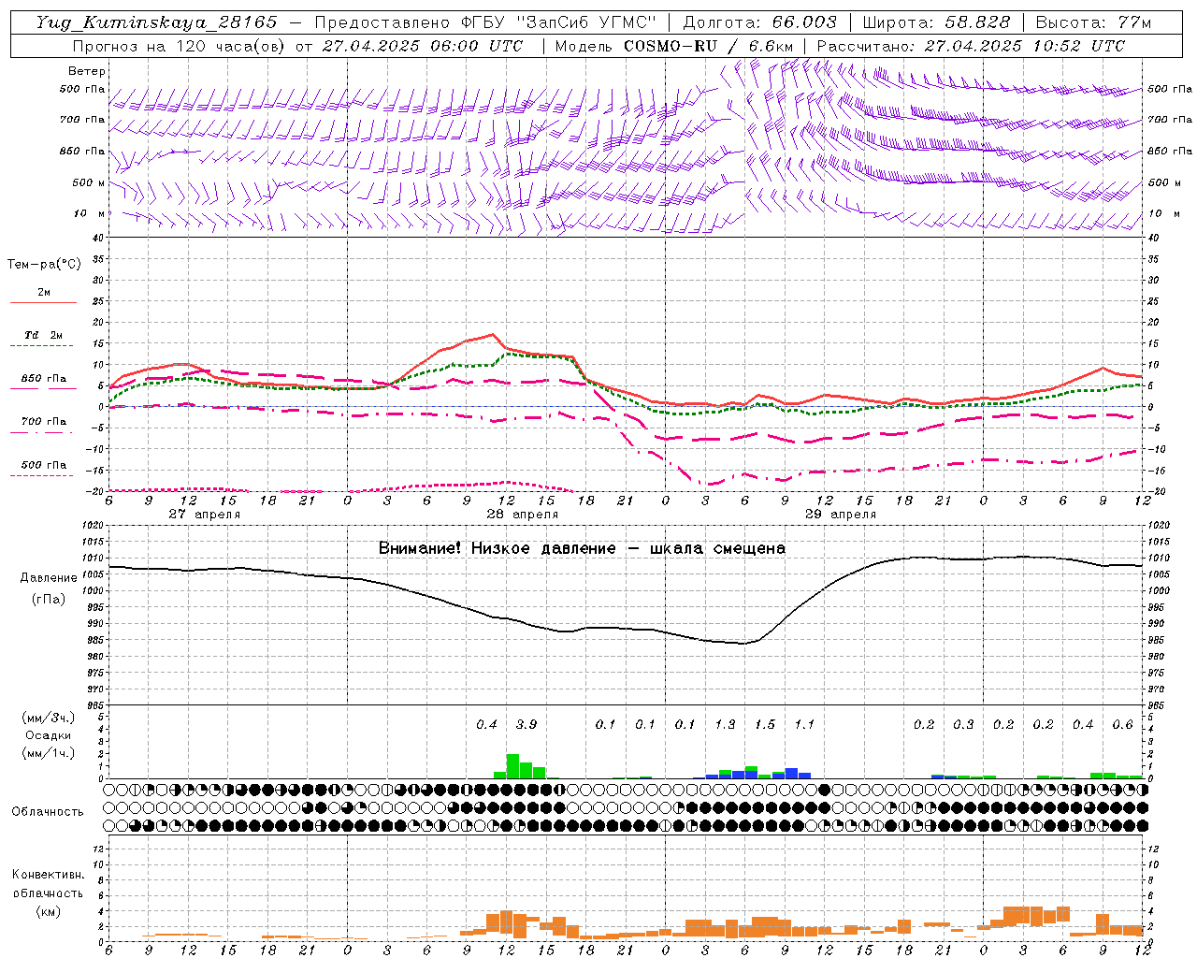Click the model label 'COSMO-RU / 6.6км'
This screenshot has height=958, width=1197.
click(709, 46)
